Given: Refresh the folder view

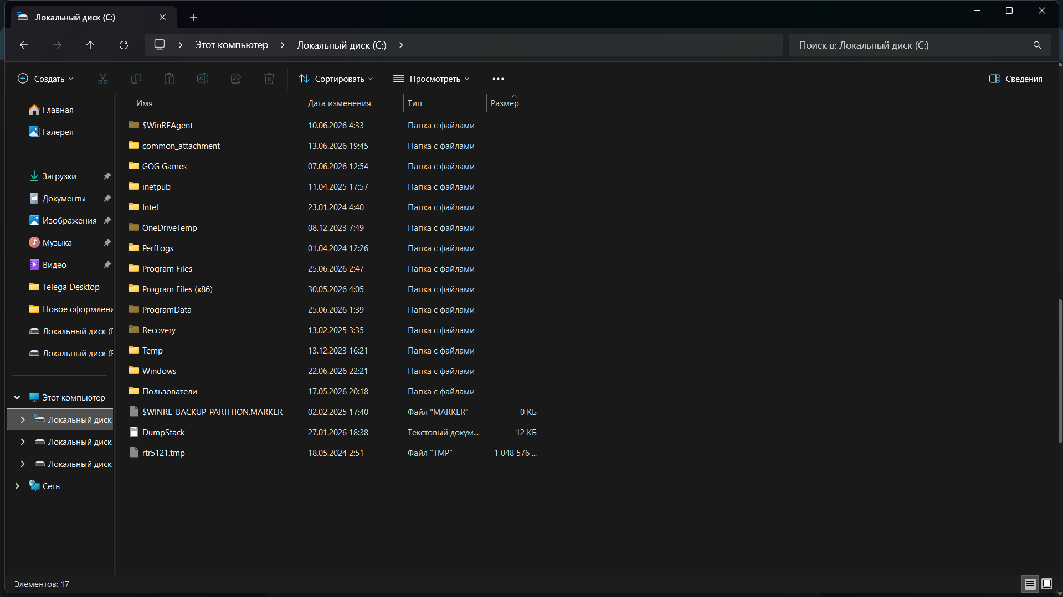Looking at the screenshot, I should [124, 45].
